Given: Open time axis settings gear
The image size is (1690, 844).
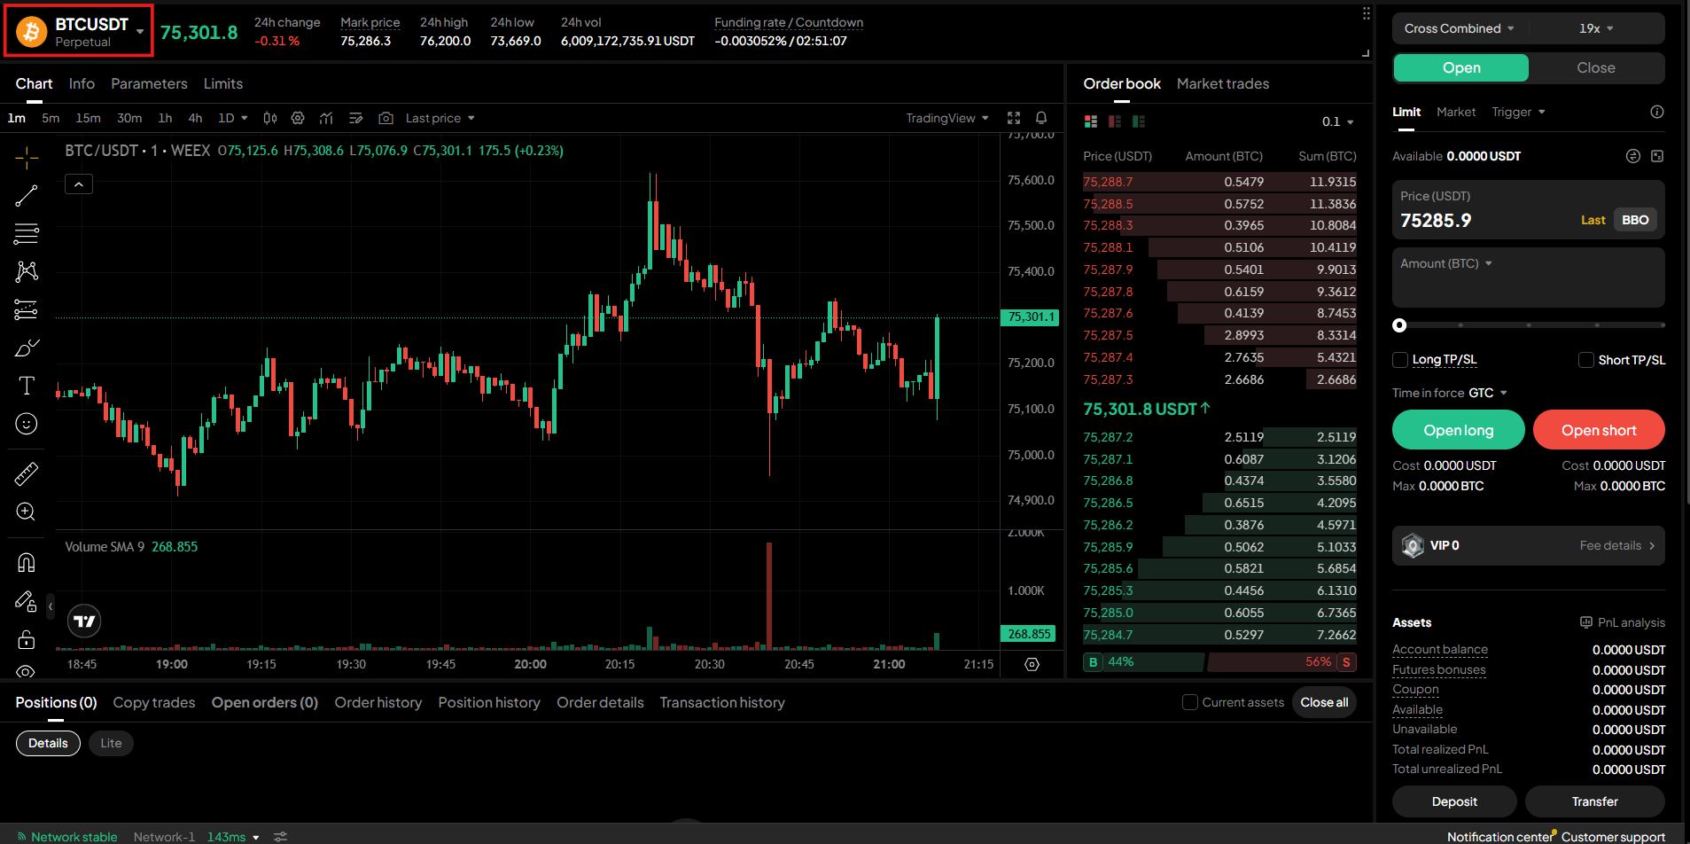Looking at the screenshot, I should tap(1032, 664).
